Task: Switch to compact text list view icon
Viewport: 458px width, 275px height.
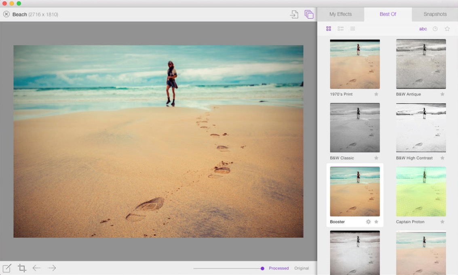Action: pos(352,29)
